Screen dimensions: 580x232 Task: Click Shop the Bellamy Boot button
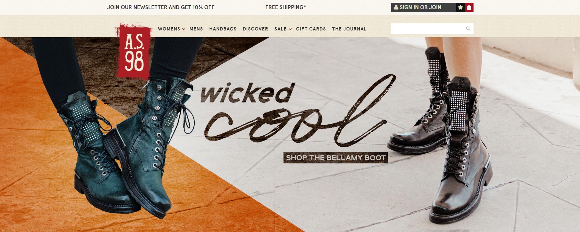pyautogui.click(x=336, y=158)
